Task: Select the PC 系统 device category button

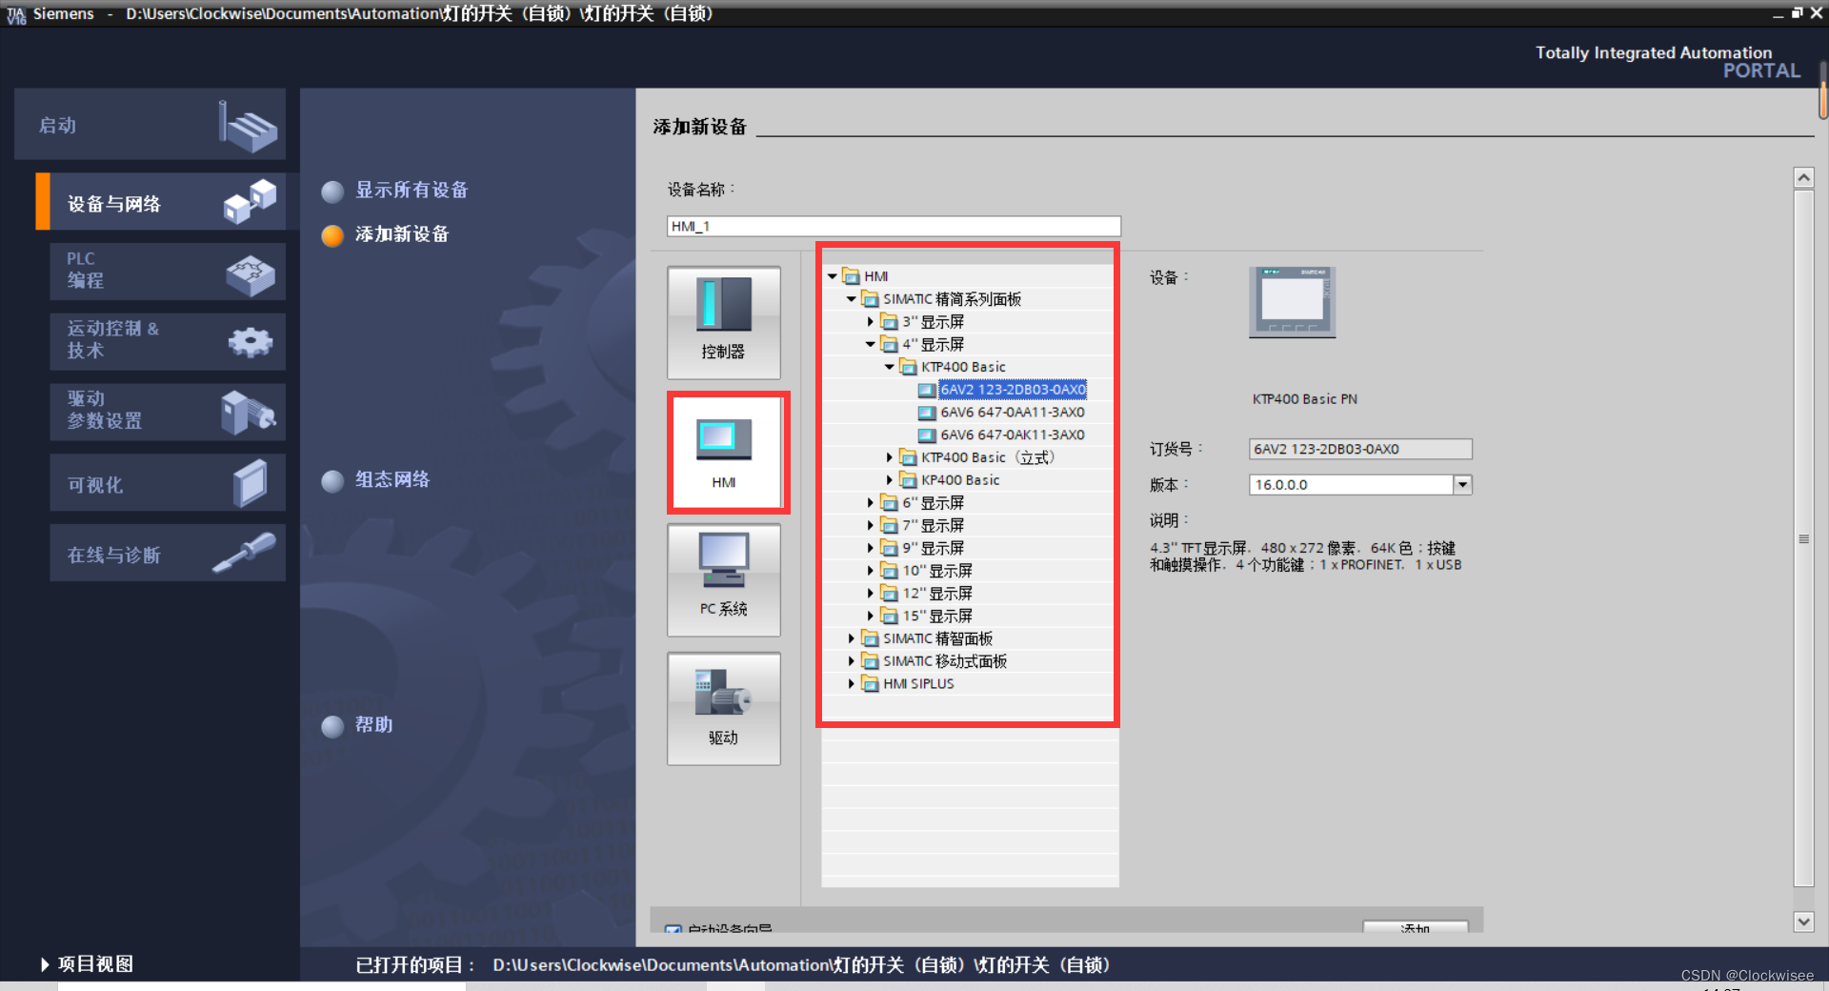Action: tap(724, 579)
